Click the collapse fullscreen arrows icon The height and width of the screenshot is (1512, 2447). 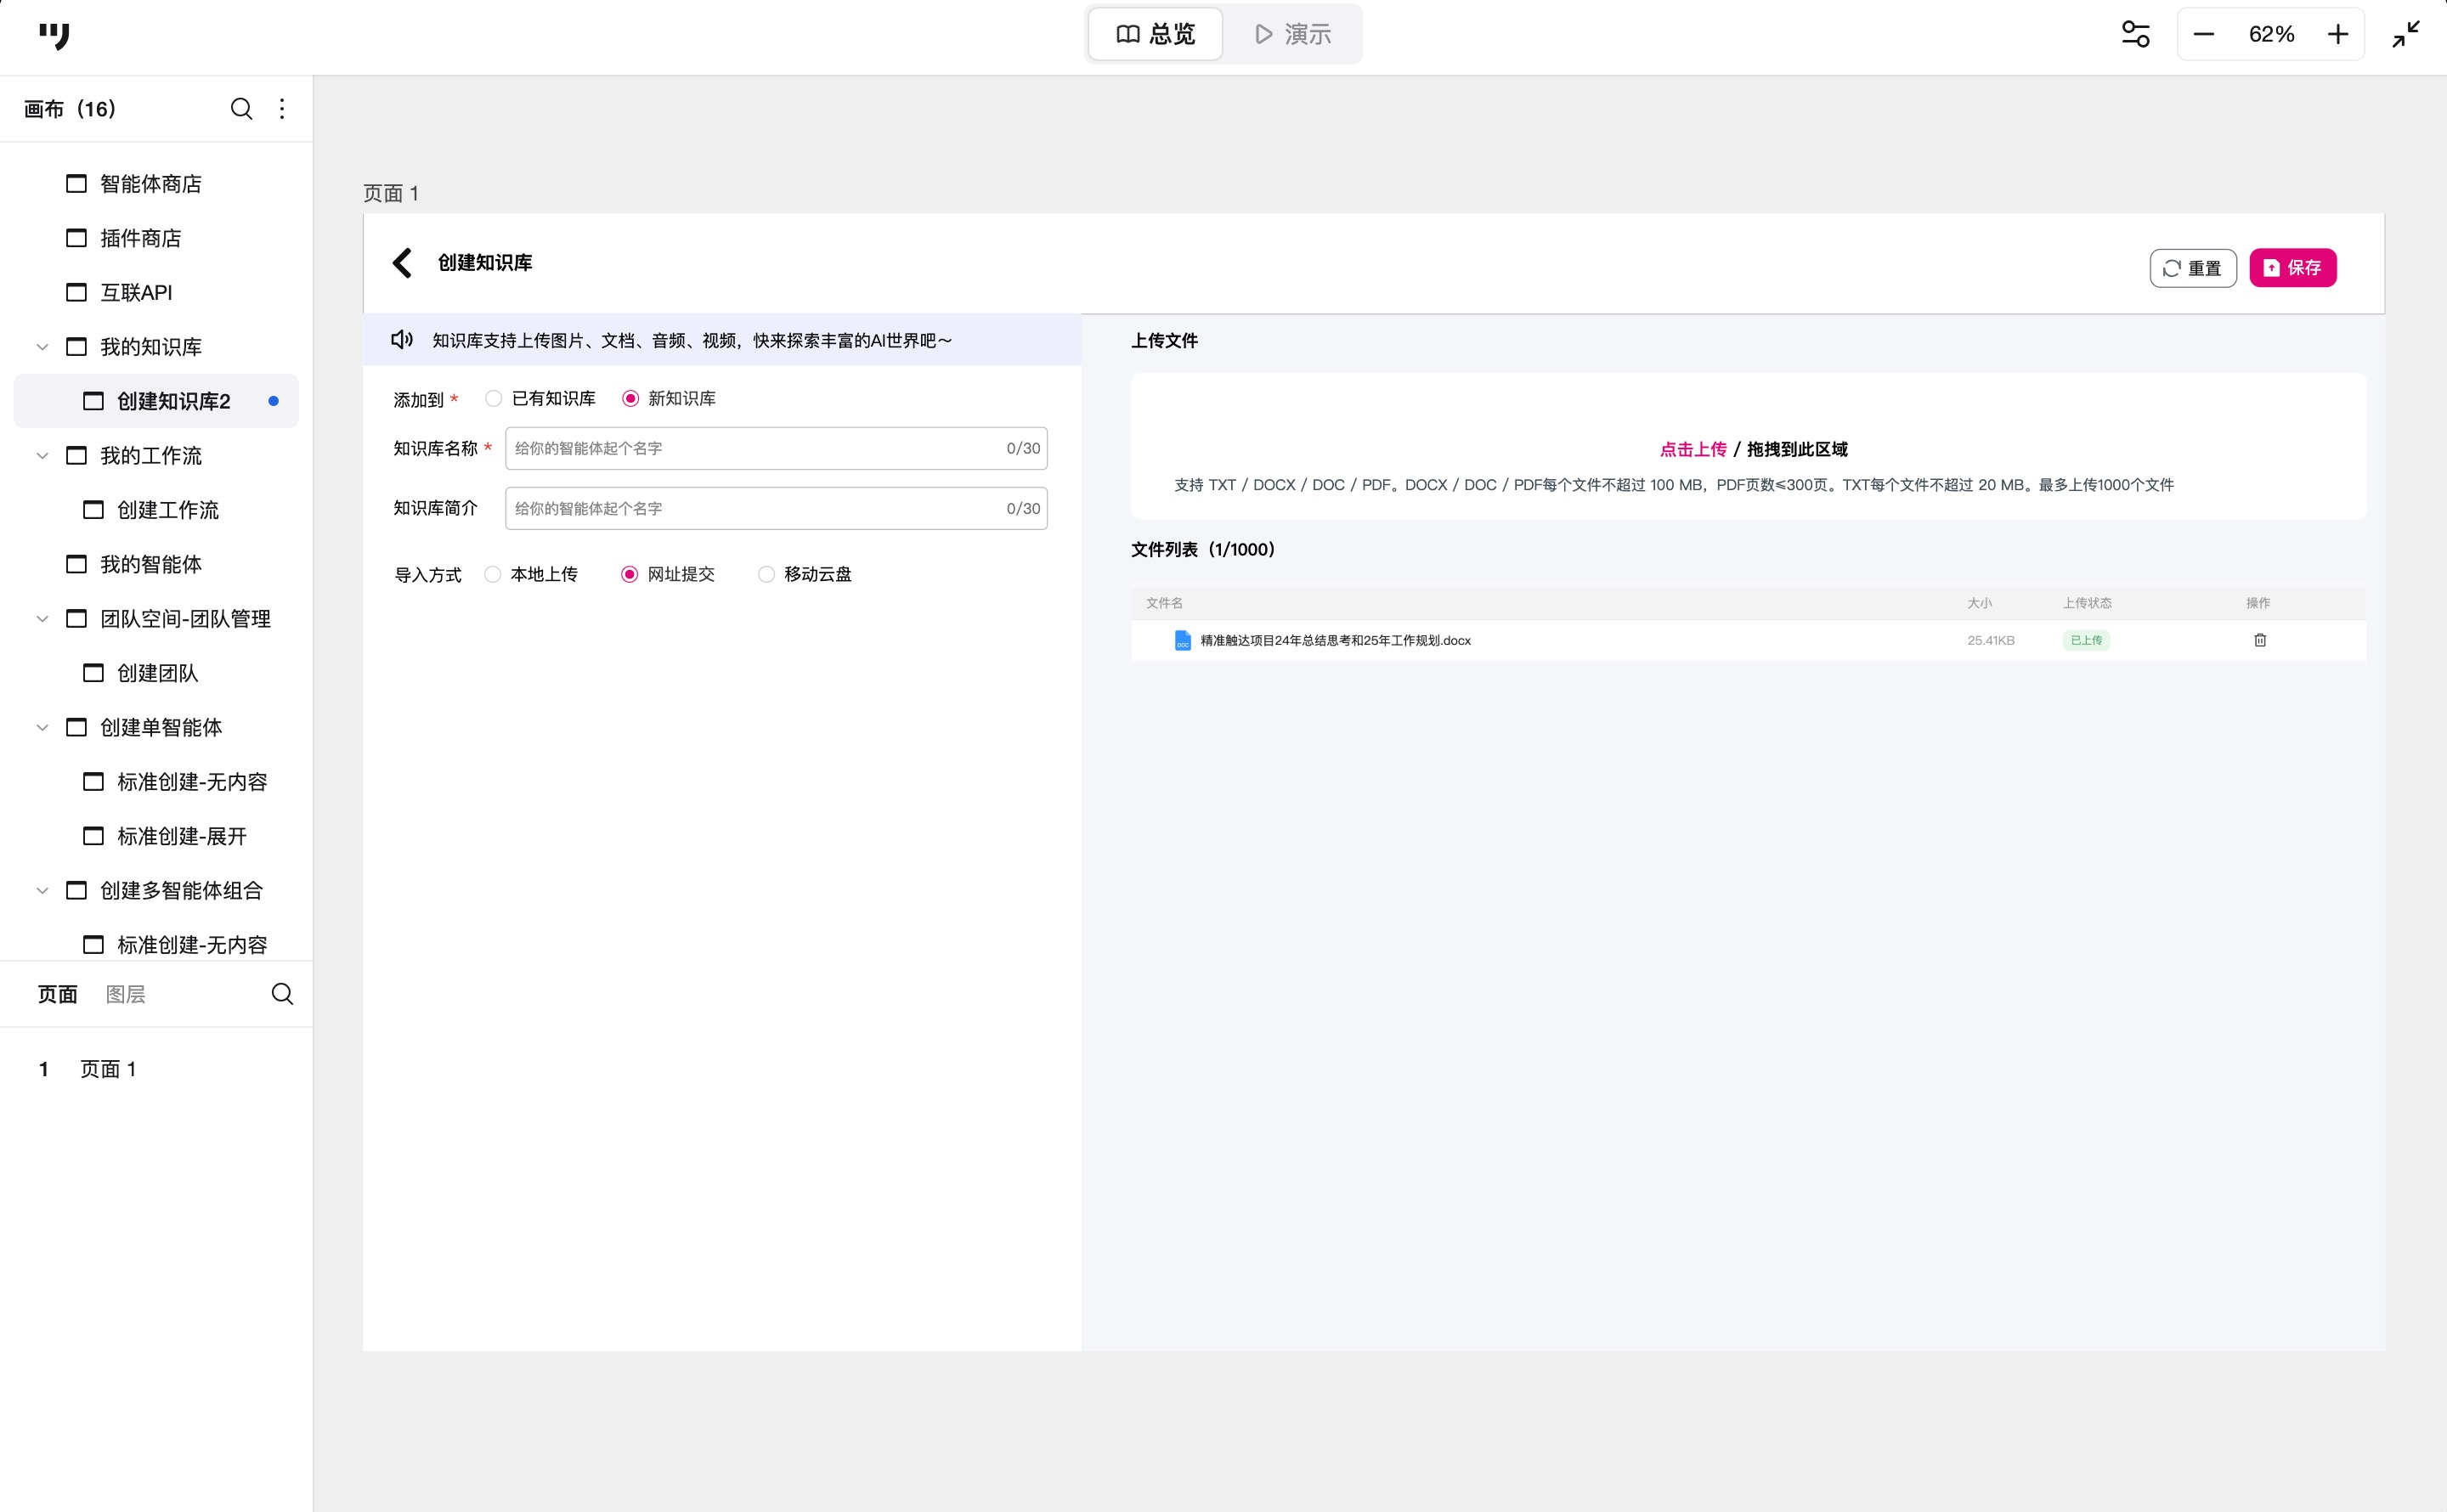2405,34
